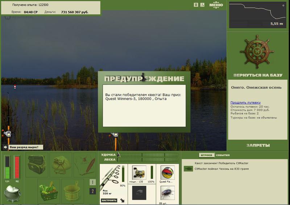Click Продлить путевку link
Screen dimensions: 290x205
(x=245, y=102)
